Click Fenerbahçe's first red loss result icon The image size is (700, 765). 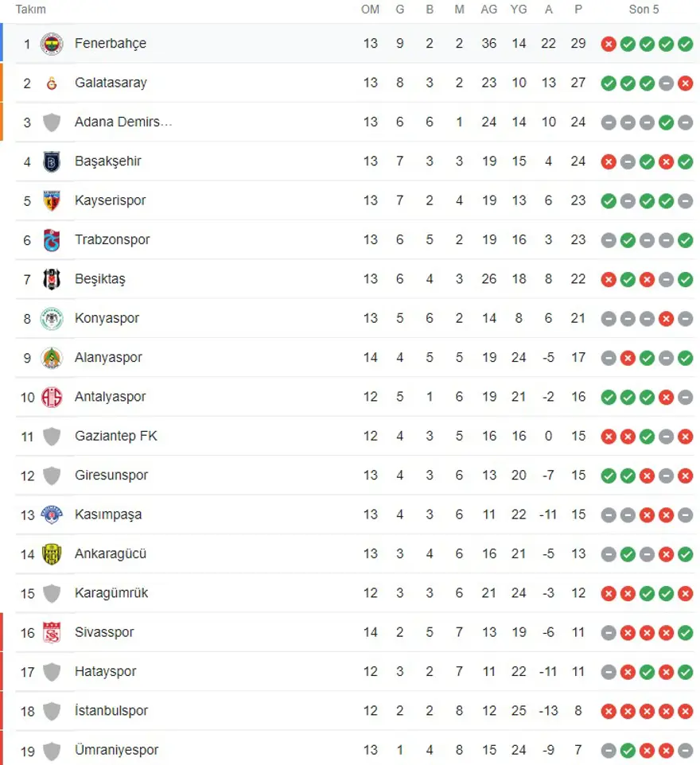(609, 44)
